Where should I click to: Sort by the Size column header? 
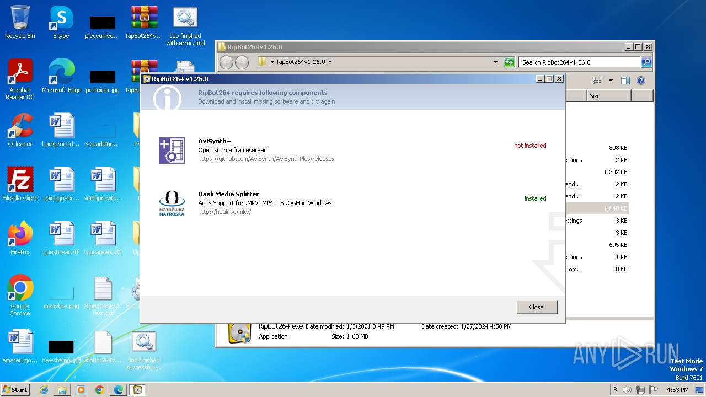coord(609,96)
